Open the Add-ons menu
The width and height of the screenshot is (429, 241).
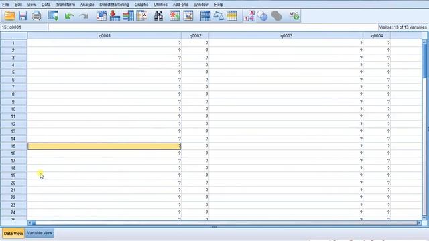click(x=180, y=5)
